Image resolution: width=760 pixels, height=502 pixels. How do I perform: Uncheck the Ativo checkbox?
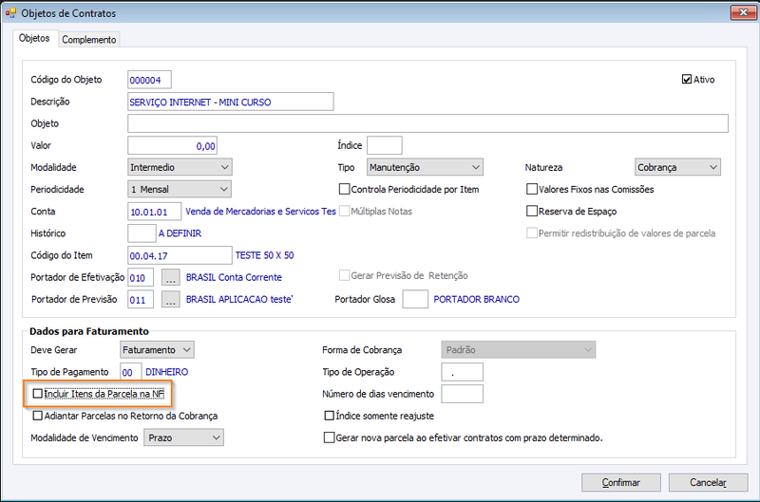coord(686,79)
